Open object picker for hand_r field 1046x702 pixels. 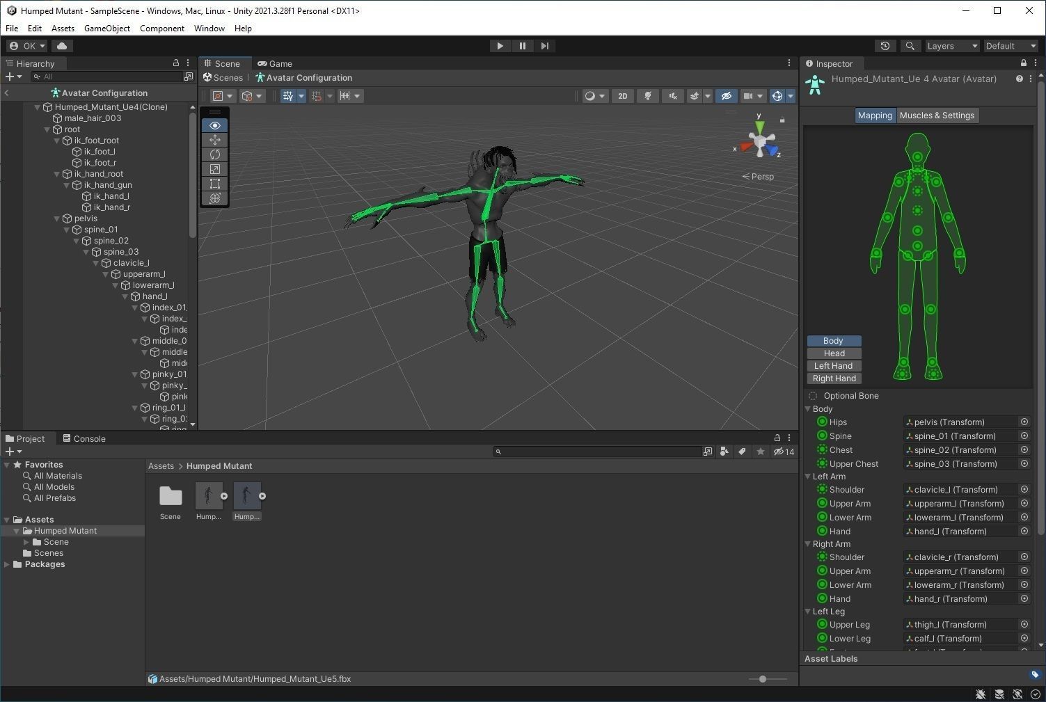point(1024,599)
